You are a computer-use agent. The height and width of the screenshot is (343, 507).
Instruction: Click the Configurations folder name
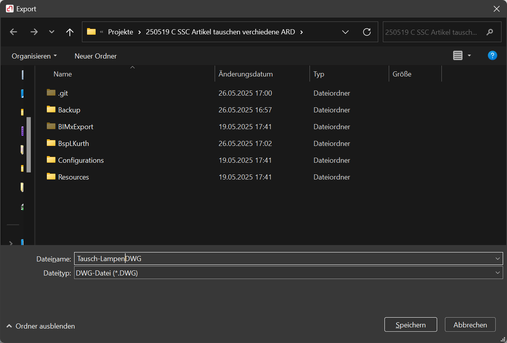click(x=81, y=160)
